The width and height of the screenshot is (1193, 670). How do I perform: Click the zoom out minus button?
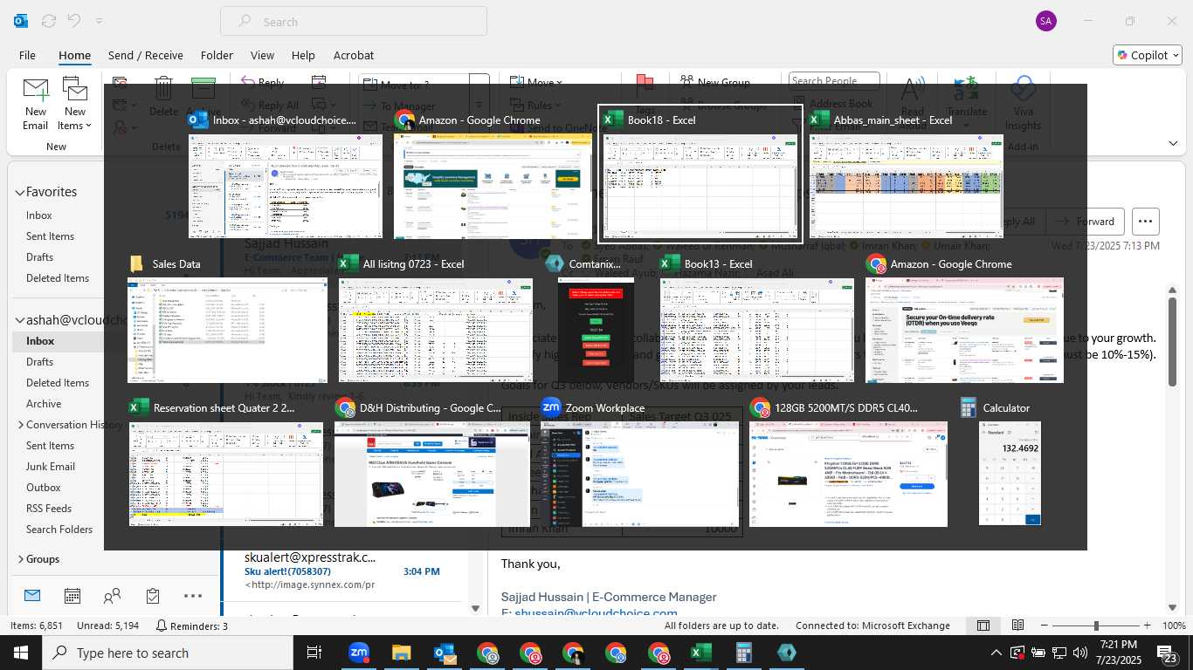(1042, 626)
